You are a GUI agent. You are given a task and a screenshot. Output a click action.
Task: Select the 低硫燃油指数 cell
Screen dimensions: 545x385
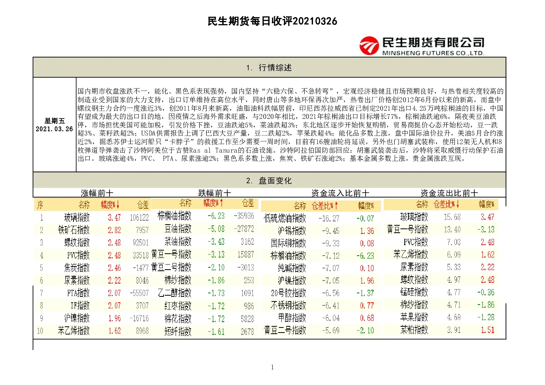(x=285, y=218)
